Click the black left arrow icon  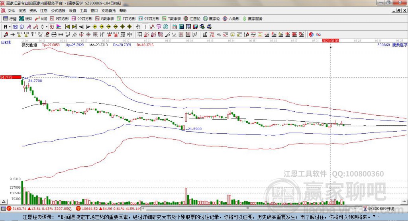point(81,27)
